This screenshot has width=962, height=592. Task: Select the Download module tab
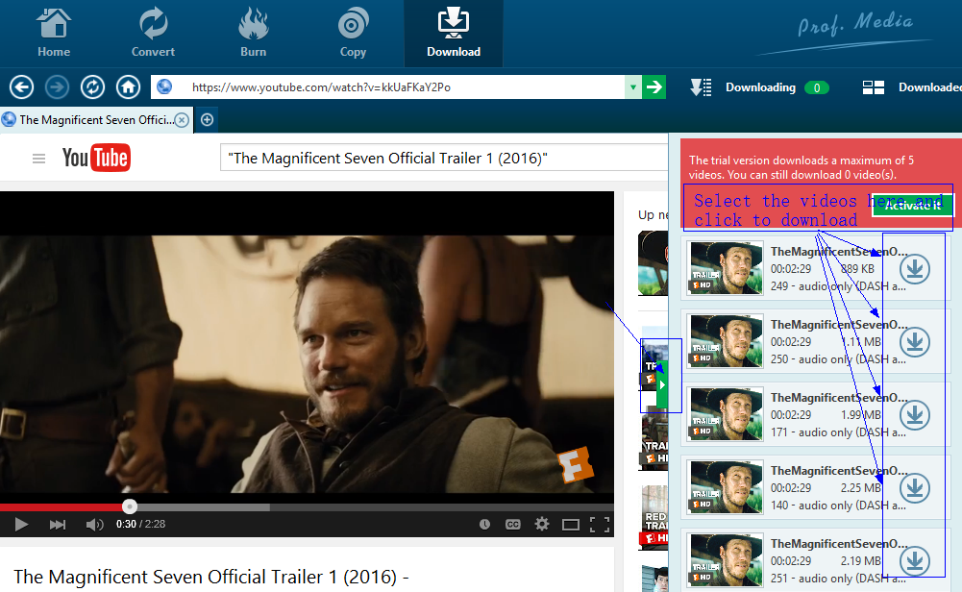(x=454, y=34)
